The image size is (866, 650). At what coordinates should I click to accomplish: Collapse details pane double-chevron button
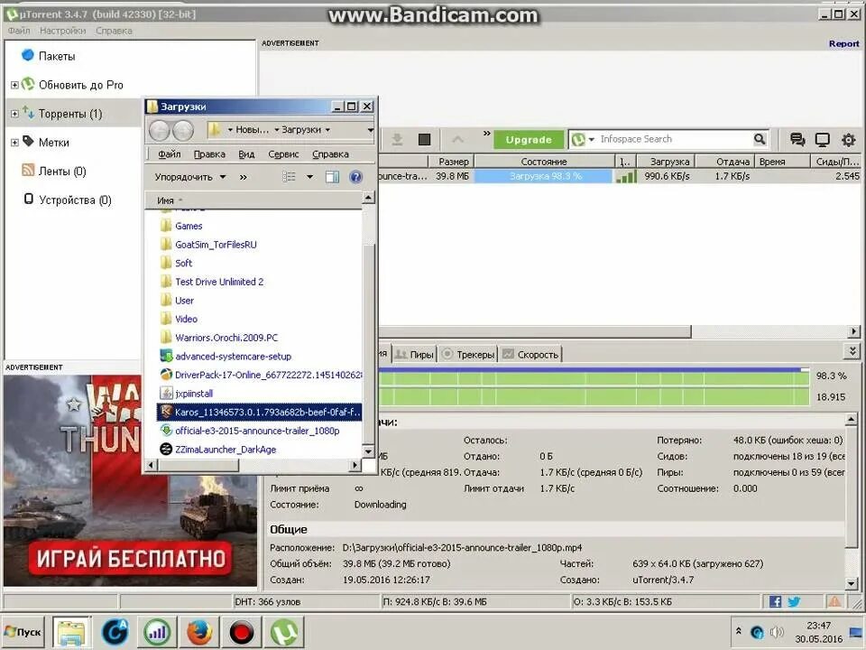(x=852, y=351)
